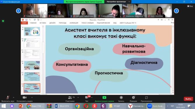This screenshot has height=109, width=195.
Task: Click the encryption shield icon
Action: (3, 21)
